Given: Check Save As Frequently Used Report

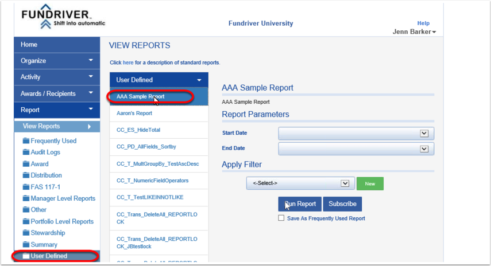Looking at the screenshot, I should pyautogui.click(x=281, y=218).
